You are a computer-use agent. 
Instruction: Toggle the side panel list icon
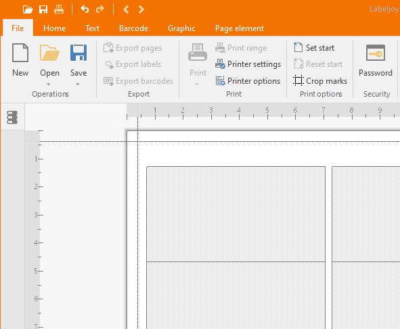click(12, 118)
